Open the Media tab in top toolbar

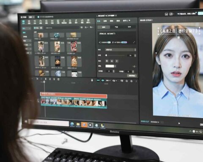tap(24, 22)
